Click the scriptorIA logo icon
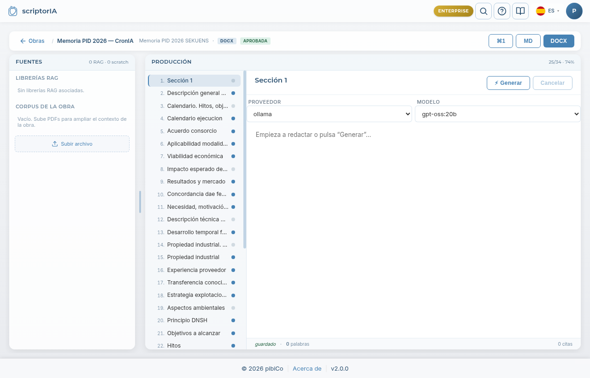This screenshot has height=378, width=590. (13, 11)
